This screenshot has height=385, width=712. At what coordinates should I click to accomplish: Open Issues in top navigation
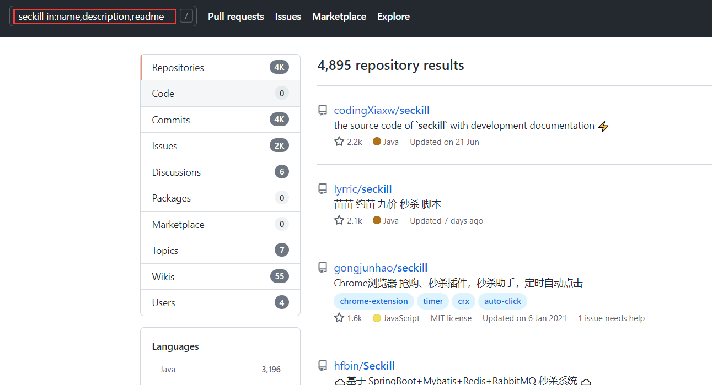click(x=288, y=17)
